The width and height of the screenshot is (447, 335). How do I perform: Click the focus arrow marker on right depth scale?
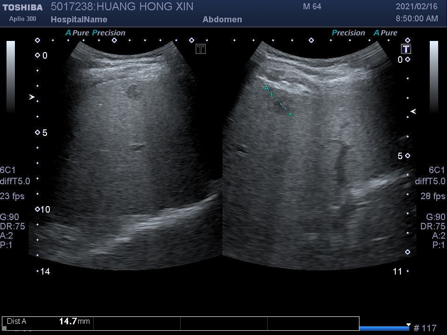[x=413, y=111]
